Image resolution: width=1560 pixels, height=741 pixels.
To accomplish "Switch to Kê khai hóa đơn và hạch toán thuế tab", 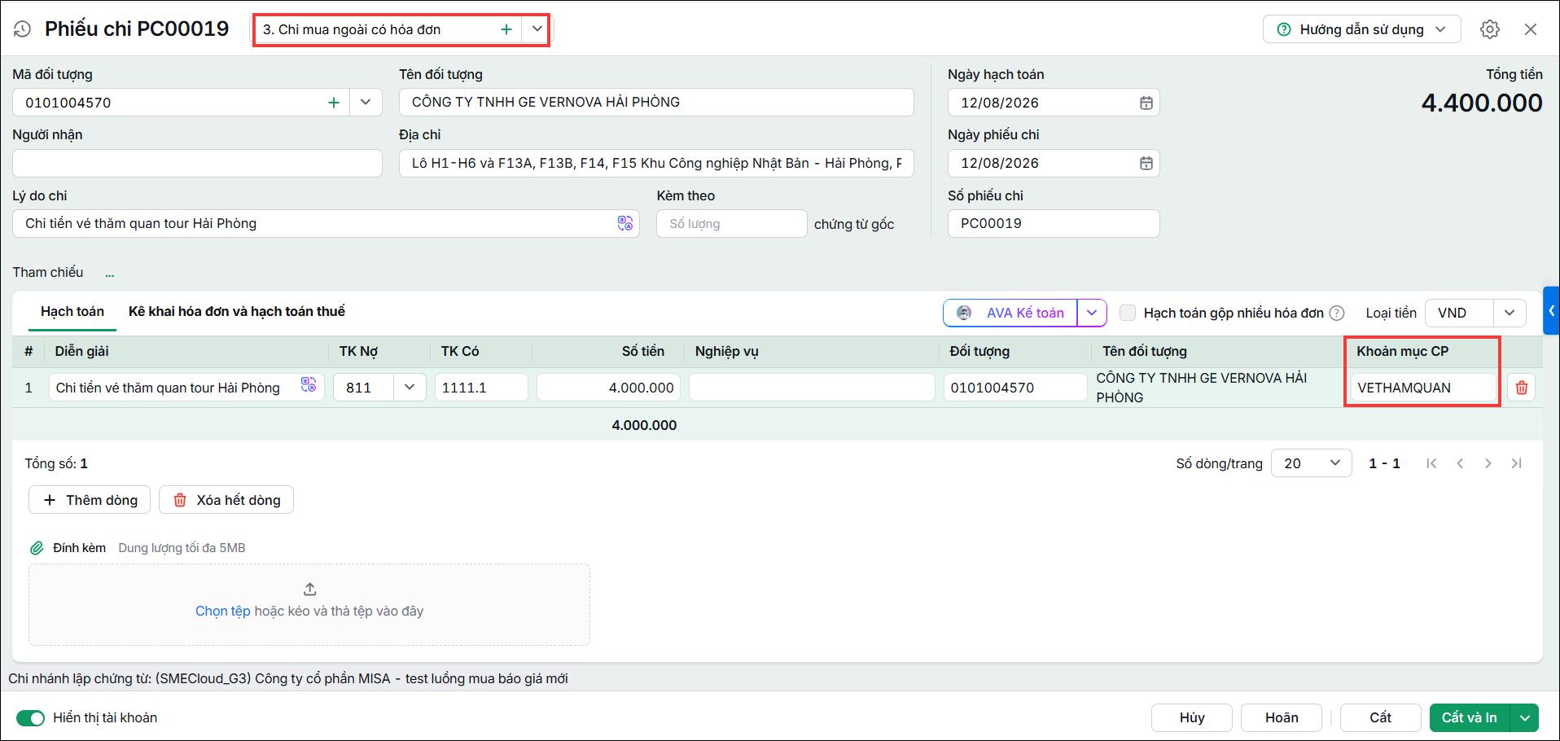I will point(237,311).
